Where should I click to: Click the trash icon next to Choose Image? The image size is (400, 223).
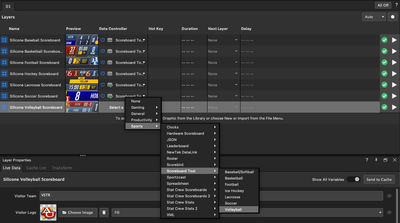pyautogui.click(x=104, y=212)
